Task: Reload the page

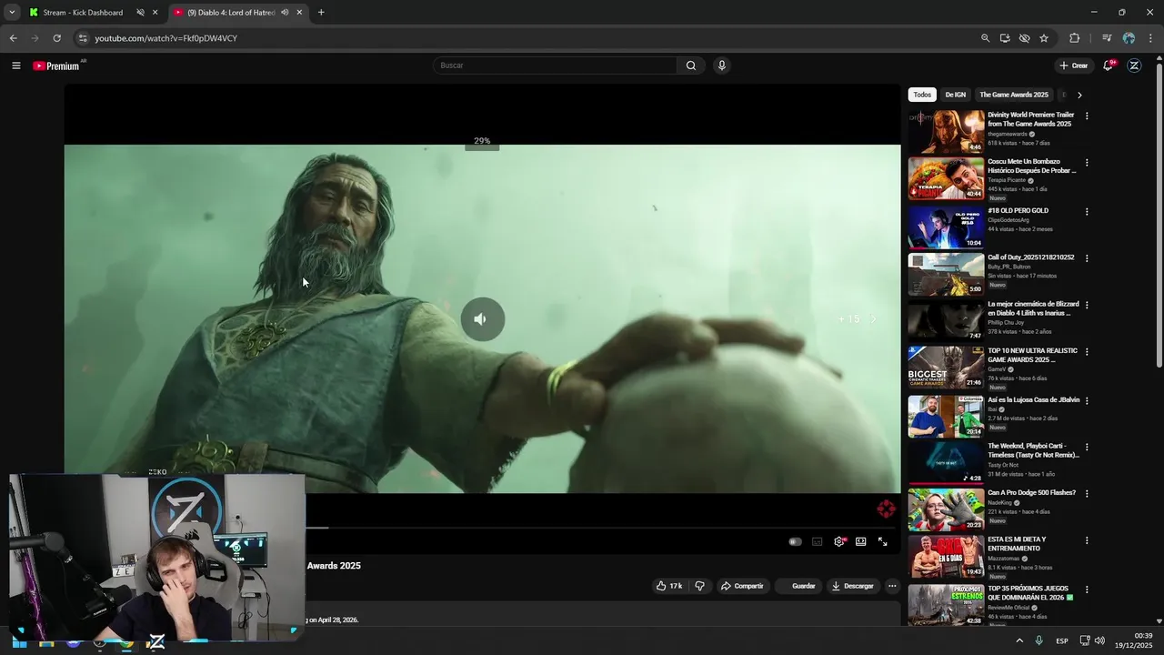Action: (x=56, y=38)
